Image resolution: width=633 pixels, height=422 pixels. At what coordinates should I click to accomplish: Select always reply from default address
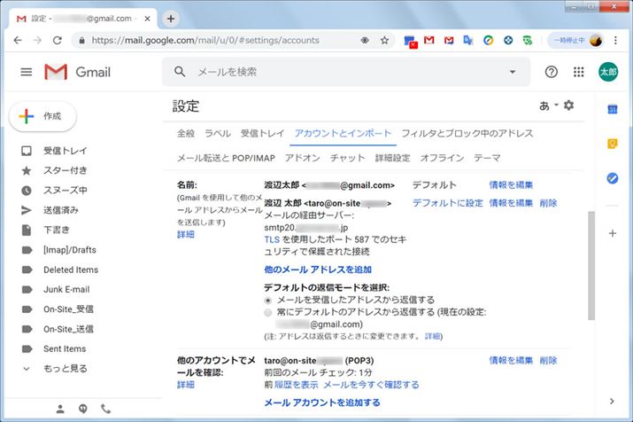pos(269,312)
